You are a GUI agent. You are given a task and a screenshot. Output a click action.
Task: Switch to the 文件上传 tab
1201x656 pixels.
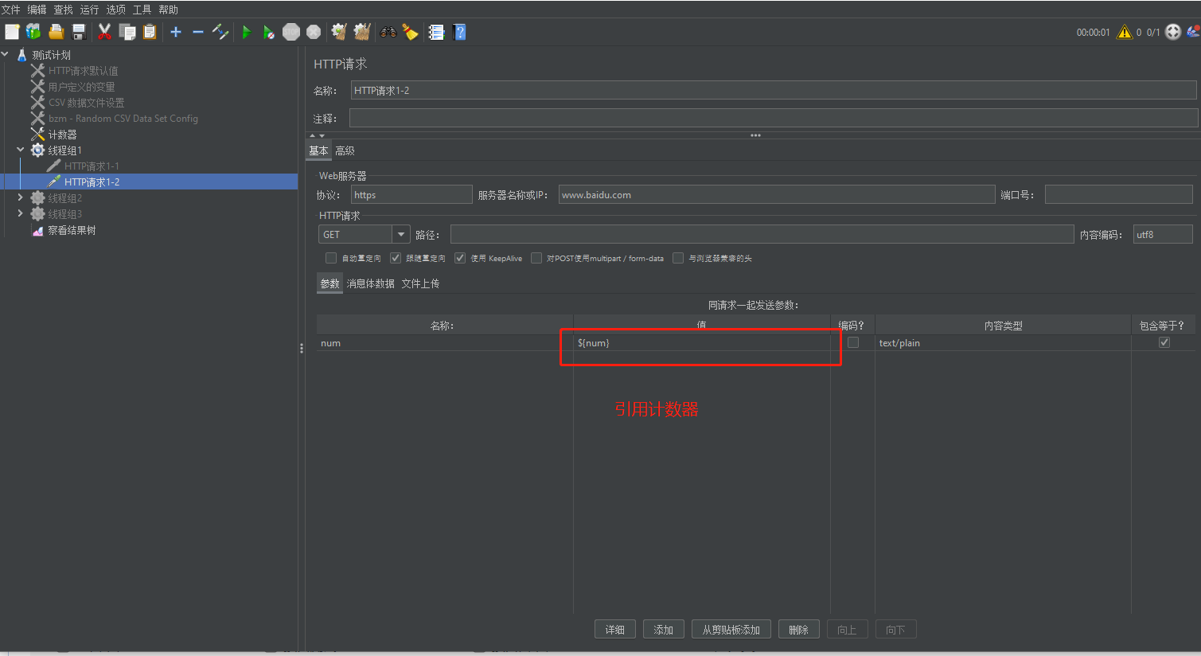coord(420,283)
